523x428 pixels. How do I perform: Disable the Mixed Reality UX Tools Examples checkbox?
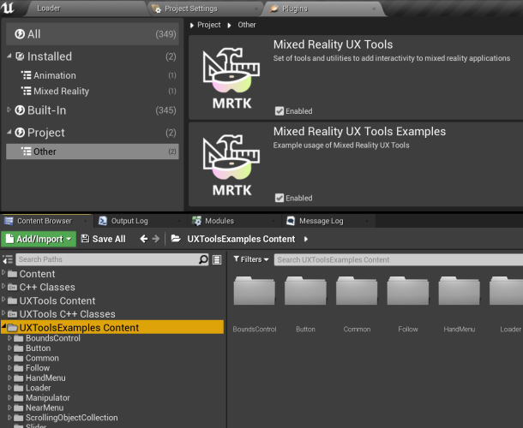click(x=280, y=198)
